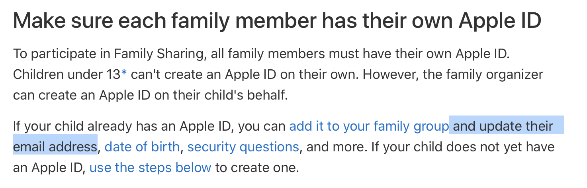Follow the "use the steps below" link
The image size is (587, 188).
[150, 168]
